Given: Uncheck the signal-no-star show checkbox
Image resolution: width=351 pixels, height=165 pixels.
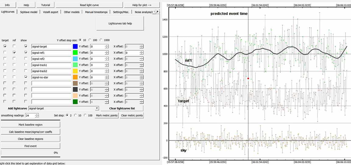Looking at the screenshot, I should pyautogui.click(x=26, y=77).
